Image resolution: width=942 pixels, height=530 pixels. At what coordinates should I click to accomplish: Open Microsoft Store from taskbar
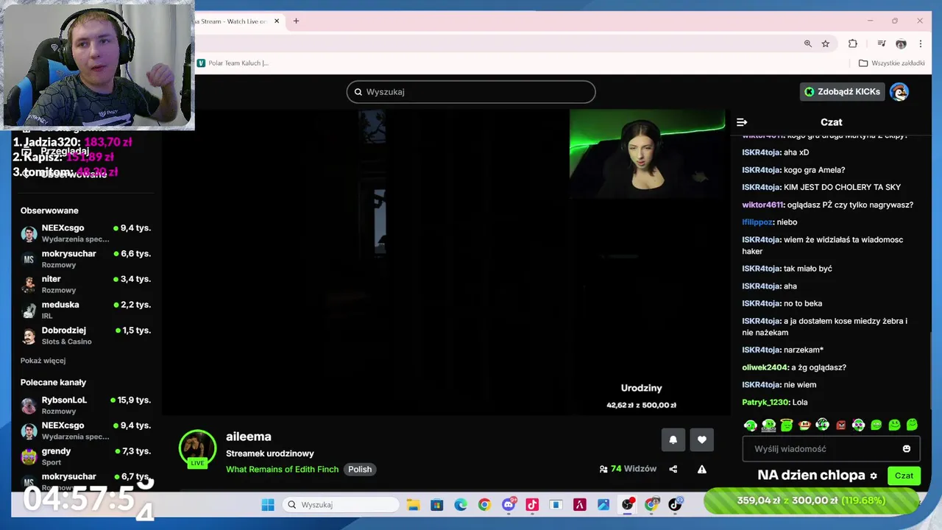click(437, 505)
